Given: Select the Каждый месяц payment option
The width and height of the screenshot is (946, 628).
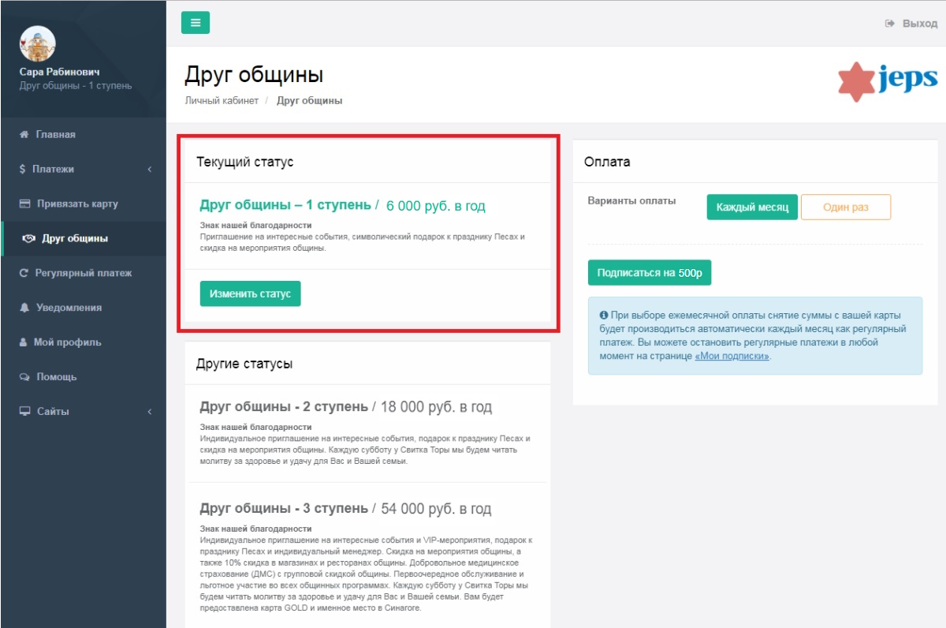Looking at the screenshot, I should [752, 207].
